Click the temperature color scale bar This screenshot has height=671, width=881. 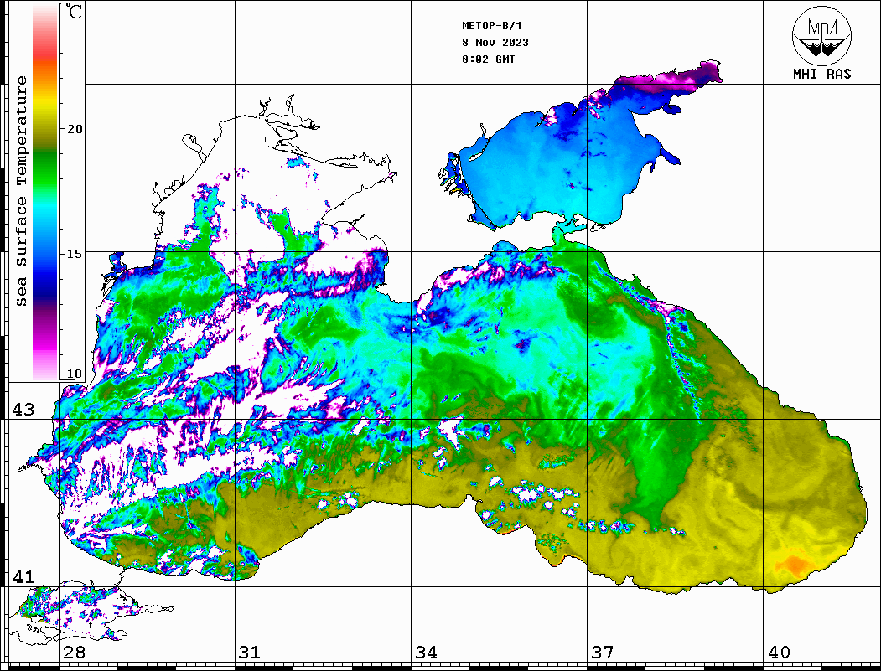[45, 192]
